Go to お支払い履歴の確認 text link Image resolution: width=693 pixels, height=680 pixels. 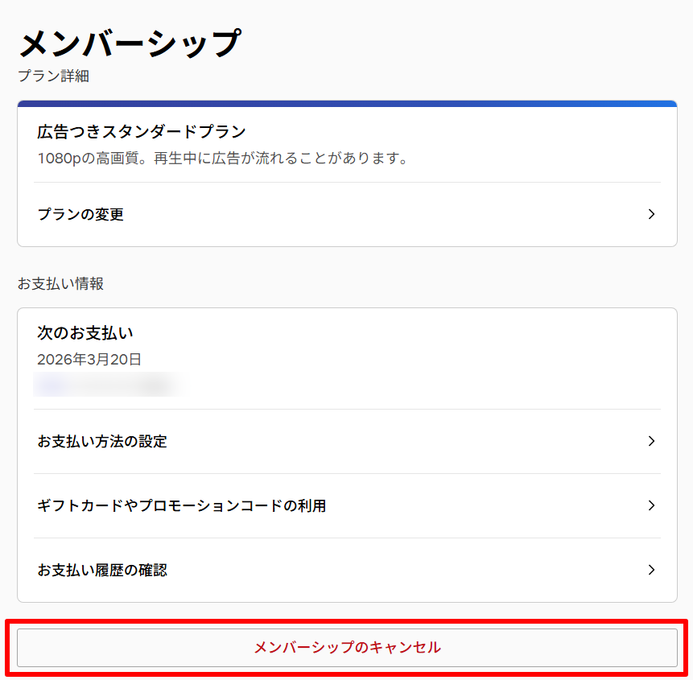tap(102, 571)
